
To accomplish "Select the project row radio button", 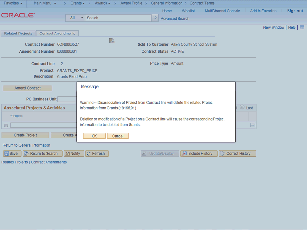I will point(6,126).
